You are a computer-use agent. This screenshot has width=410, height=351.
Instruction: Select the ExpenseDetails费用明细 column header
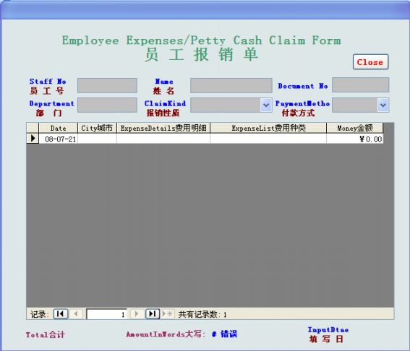pos(163,128)
